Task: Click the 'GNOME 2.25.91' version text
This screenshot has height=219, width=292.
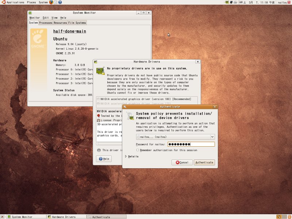Action: (x=65, y=53)
